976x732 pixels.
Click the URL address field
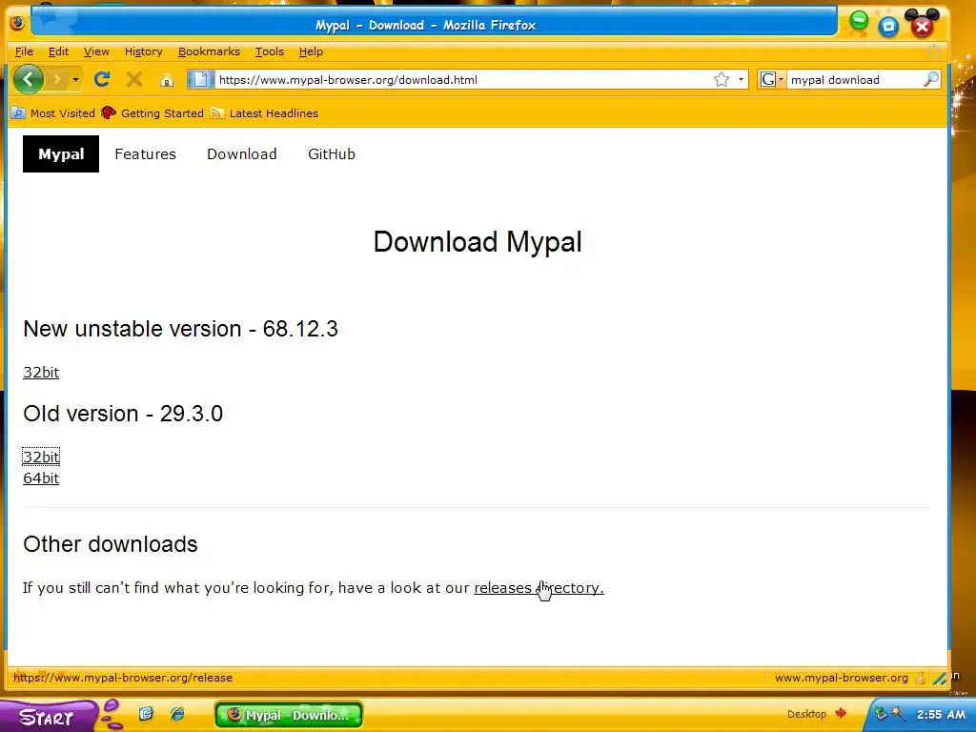click(x=462, y=80)
